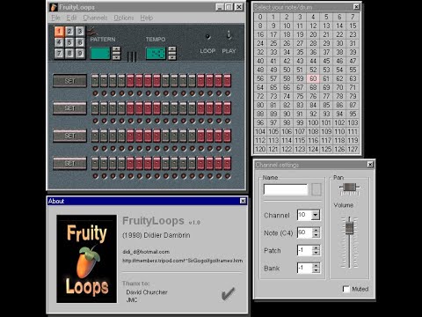This screenshot has height=317, width=422.
Task: Click the first channel's SET button
Action: pos(69,81)
